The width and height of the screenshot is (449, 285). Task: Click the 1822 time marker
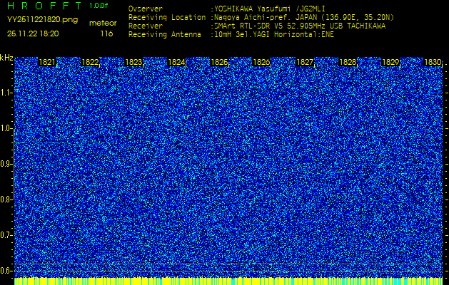pyautogui.click(x=90, y=62)
